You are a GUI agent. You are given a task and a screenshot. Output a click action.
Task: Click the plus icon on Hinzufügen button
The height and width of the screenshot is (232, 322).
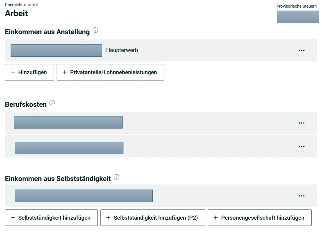tap(12, 72)
